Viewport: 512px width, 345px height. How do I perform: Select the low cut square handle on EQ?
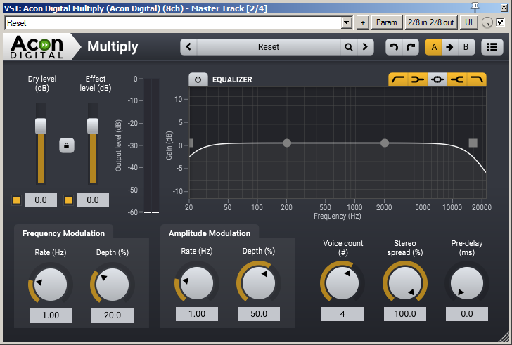(x=191, y=143)
